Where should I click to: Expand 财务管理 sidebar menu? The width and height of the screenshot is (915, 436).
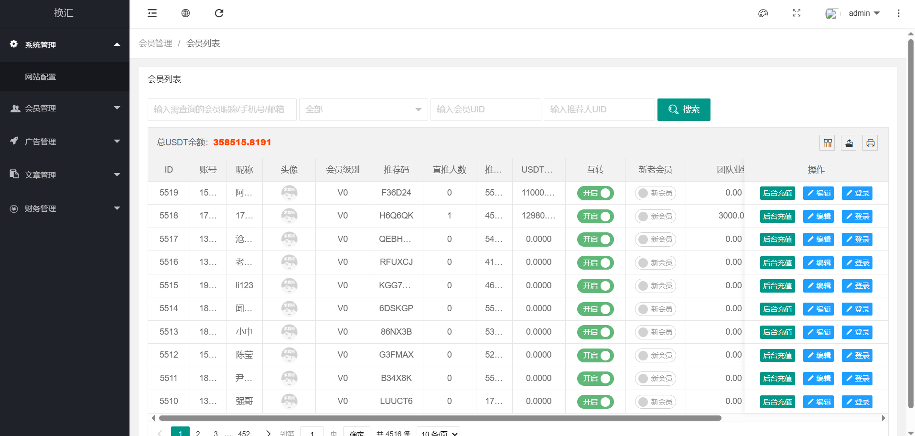[65, 208]
